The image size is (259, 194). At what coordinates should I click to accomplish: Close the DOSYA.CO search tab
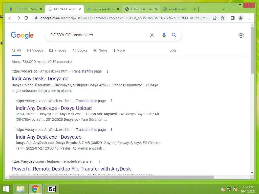80,9
